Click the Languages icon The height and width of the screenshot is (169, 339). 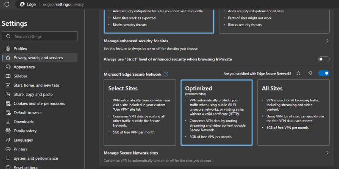coord(8,140)
